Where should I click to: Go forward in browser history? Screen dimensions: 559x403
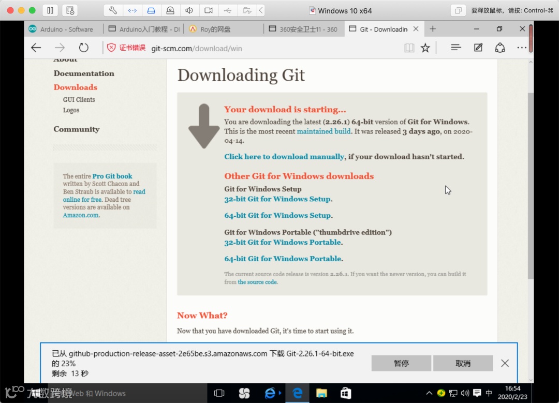click(x=60, y=48)
